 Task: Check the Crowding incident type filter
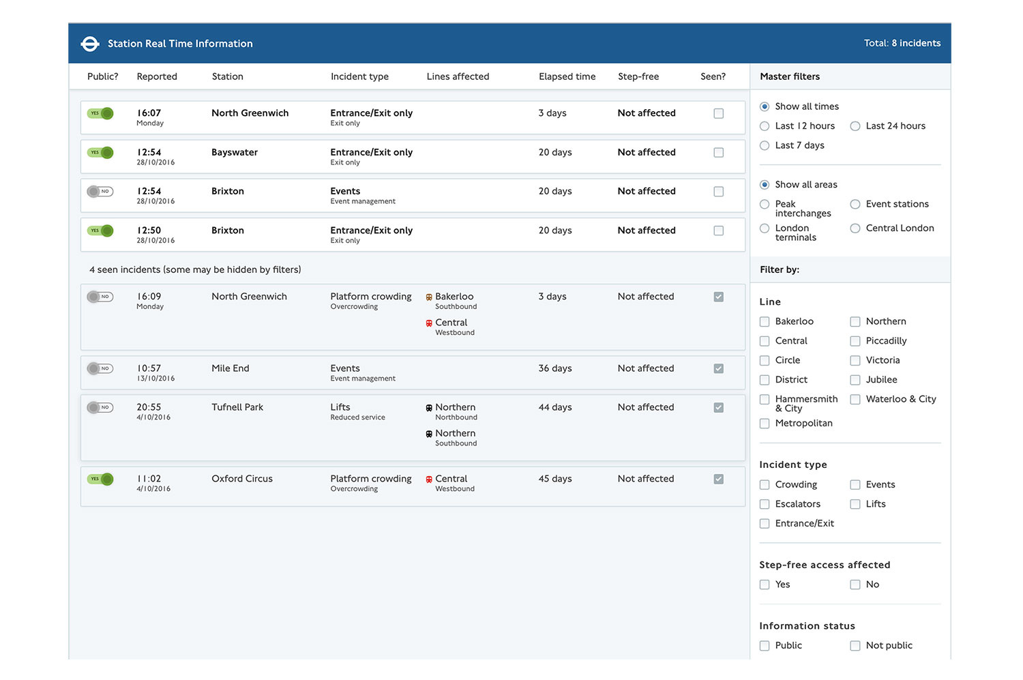(x=765, y=484)
